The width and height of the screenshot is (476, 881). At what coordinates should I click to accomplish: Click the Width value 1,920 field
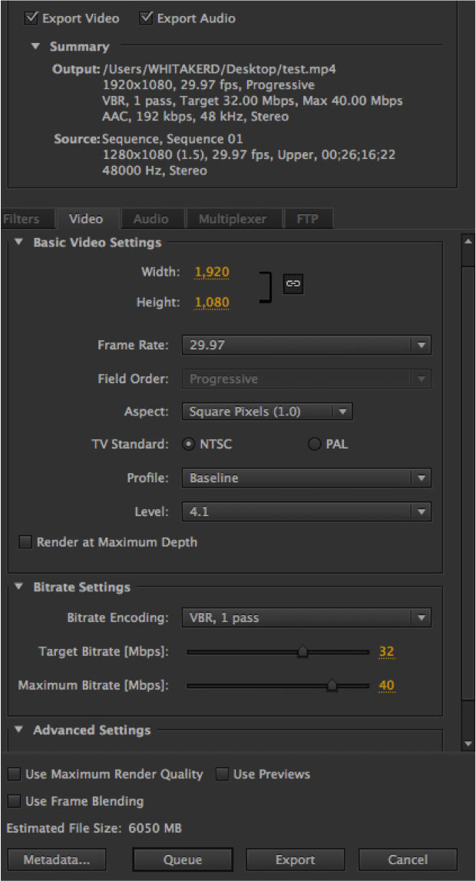coord(212,272)
